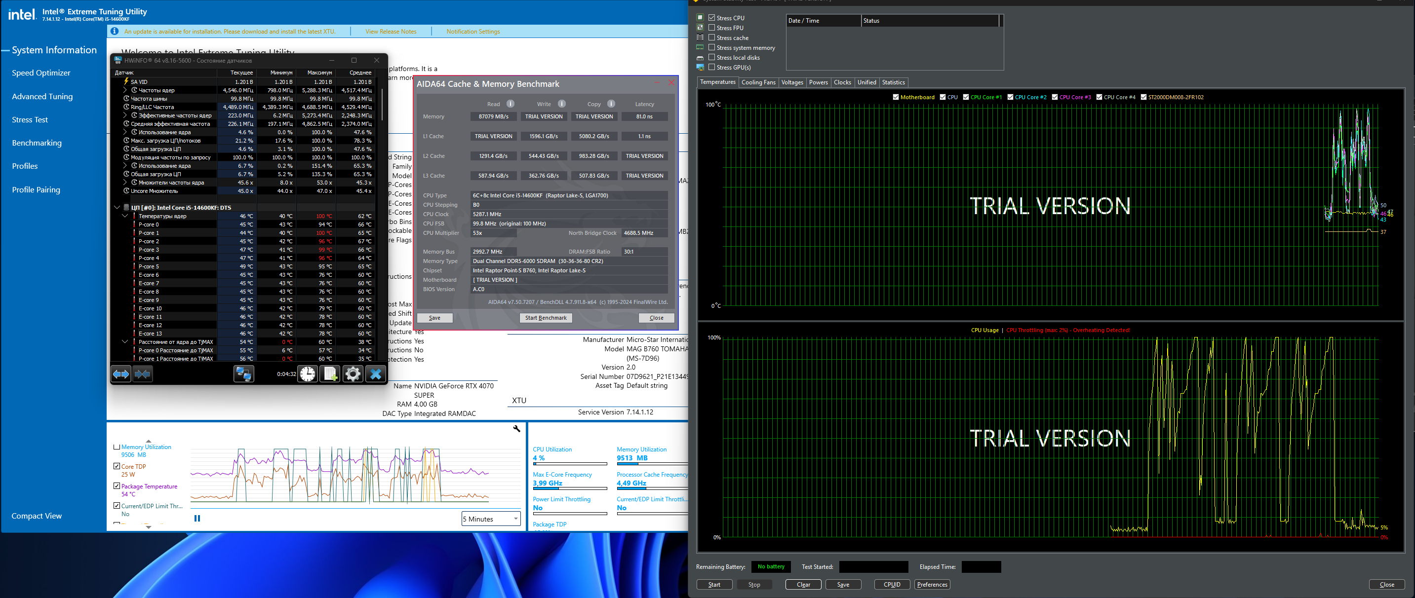Open View Release Notes link
1415x598 pixels.
point(391,31)
